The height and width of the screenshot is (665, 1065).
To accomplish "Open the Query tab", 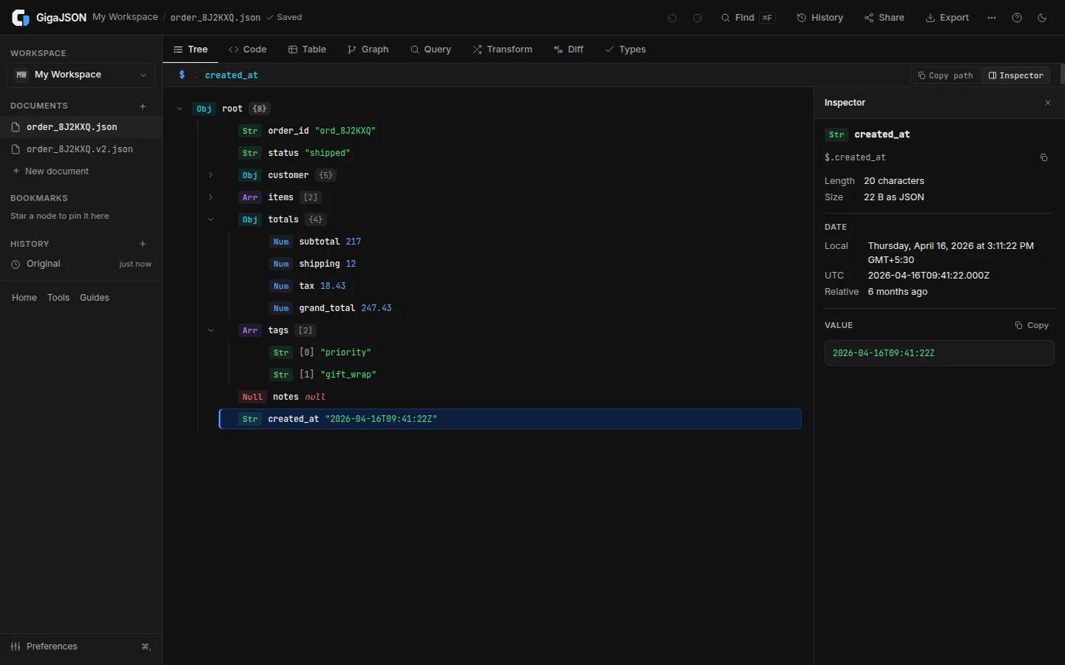I will click(430, 50).
